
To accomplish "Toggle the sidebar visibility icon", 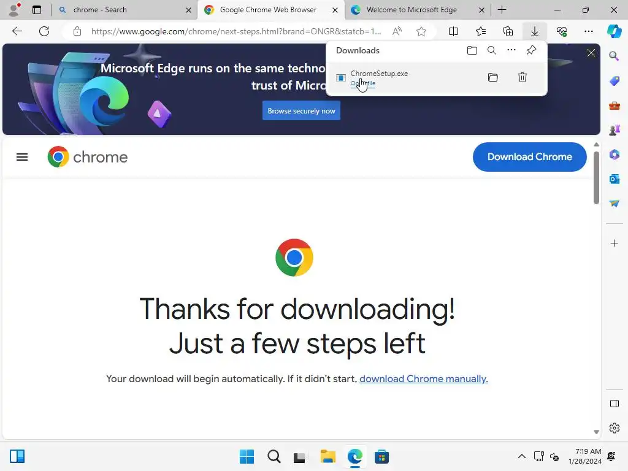I will [x=615, y=404].
